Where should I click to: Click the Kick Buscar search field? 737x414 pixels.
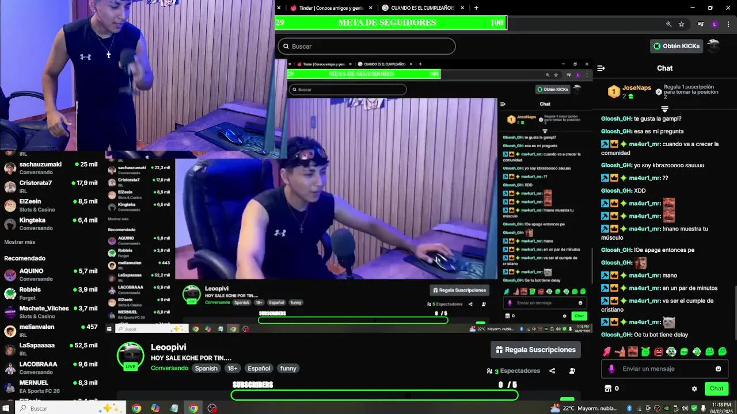[367, 46]
